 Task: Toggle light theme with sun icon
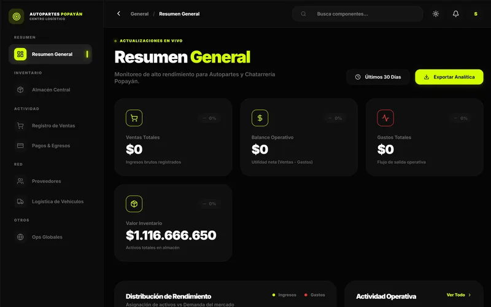point(436,14)
